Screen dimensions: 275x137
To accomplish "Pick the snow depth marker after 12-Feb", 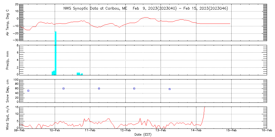I will (134, 89).
